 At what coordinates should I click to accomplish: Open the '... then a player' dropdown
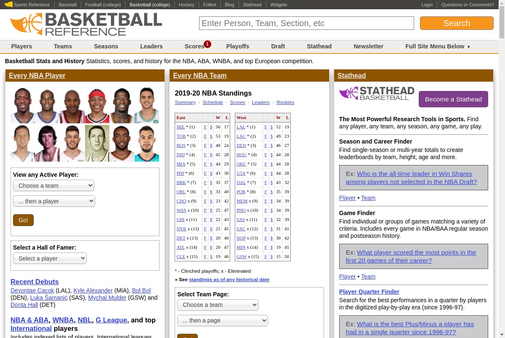[x=54, y=201]
